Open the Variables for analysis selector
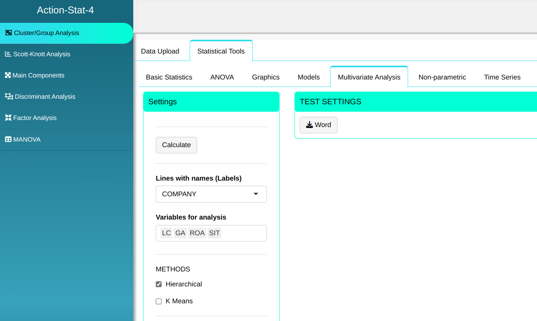Image resolution: width=537 pixels, height=321 pixels. coord(244,233)
